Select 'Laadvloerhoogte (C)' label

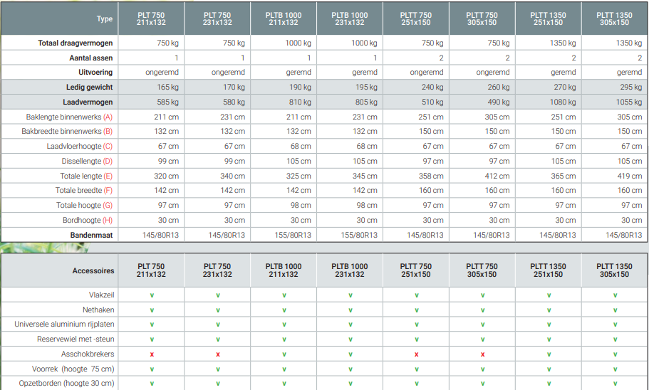pos(80,147)
